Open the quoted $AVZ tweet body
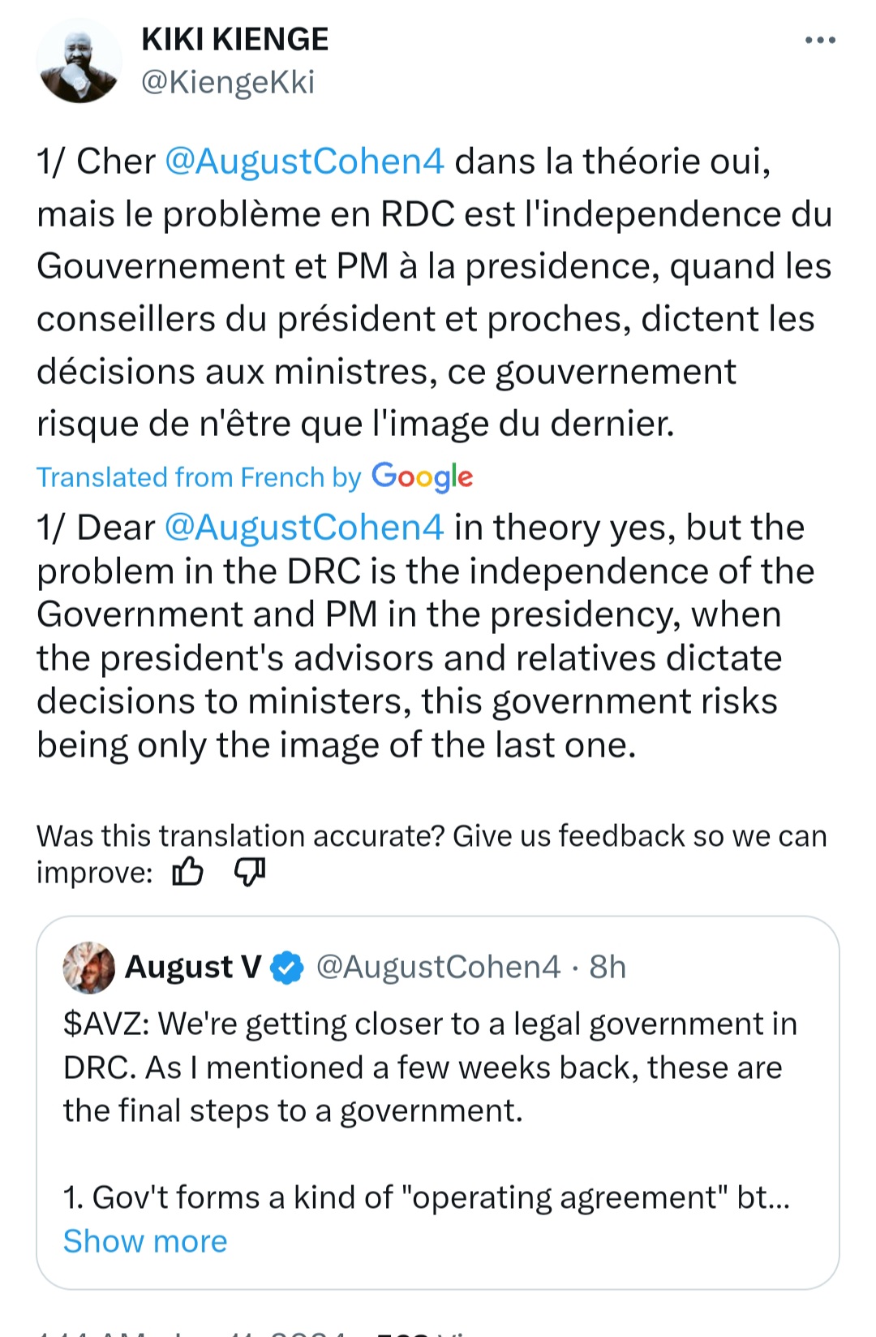This screenshot has width=876, height=1337. [x=430, y=1067]
